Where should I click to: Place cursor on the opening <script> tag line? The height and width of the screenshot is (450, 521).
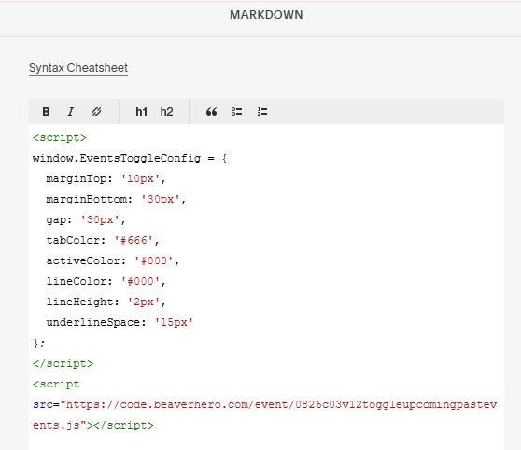coord(60,137)
